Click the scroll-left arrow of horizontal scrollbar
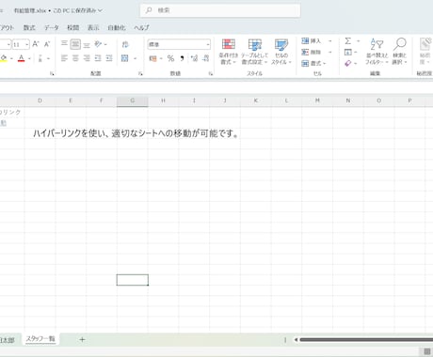Image resolution: width=433 pixels, height=357 pixels. click(296, 339)
